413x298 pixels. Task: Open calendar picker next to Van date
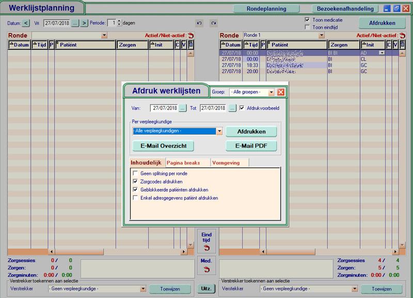pos(183,108)
